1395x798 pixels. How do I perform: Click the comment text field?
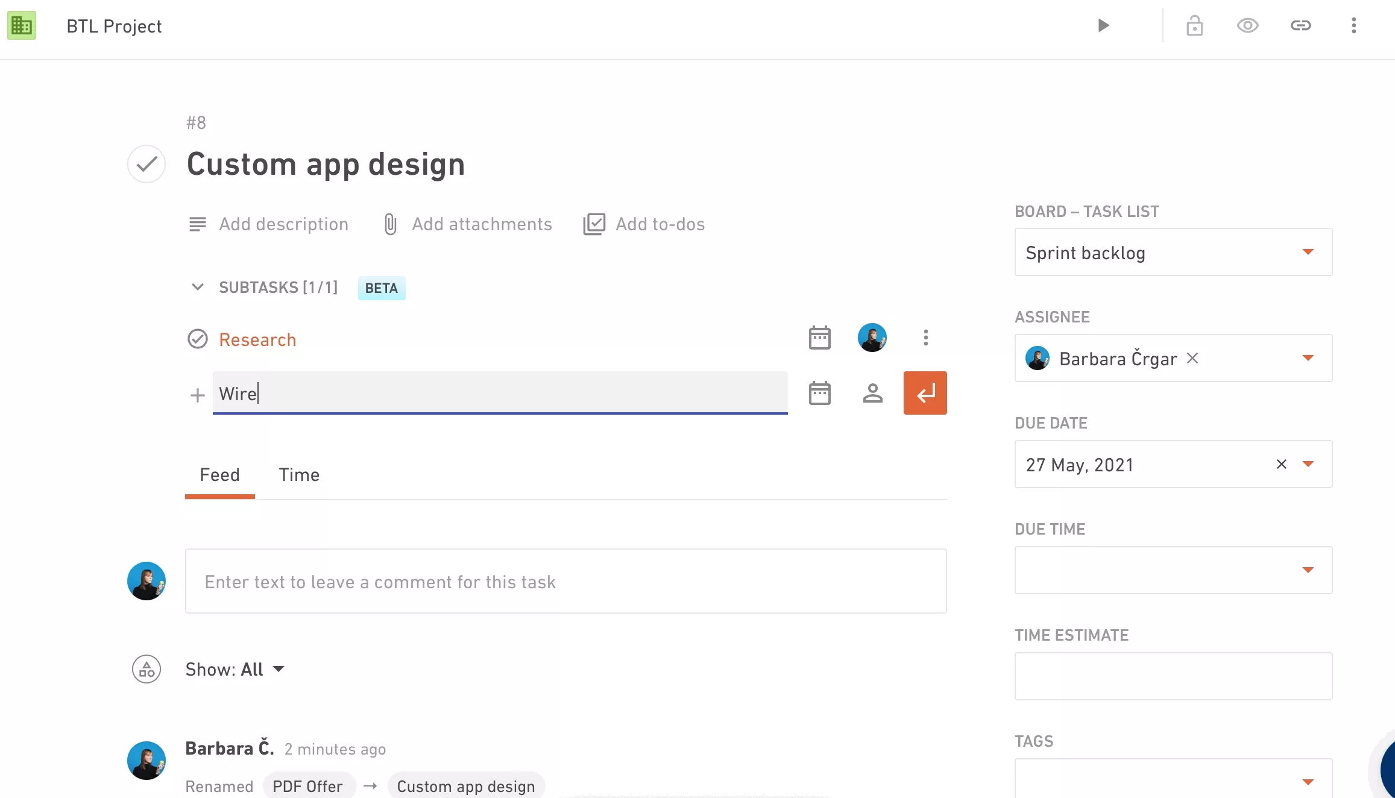(x=565, y=581)
